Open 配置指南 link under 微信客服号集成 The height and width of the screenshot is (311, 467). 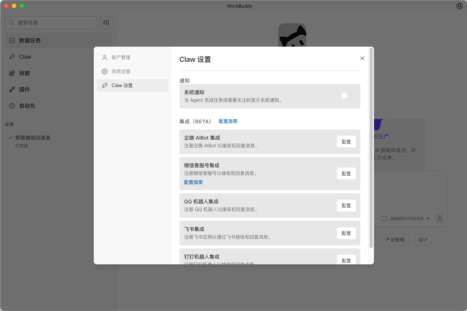pyautogui.click(x=193, y=182)
